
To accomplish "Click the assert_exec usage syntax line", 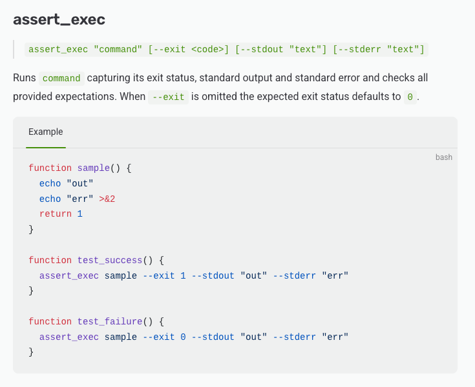I will (226, 49).
